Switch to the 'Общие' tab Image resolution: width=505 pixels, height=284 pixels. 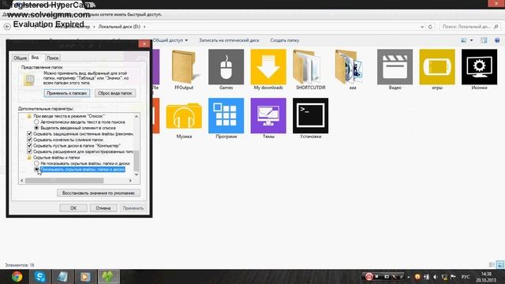pos(20,58)
